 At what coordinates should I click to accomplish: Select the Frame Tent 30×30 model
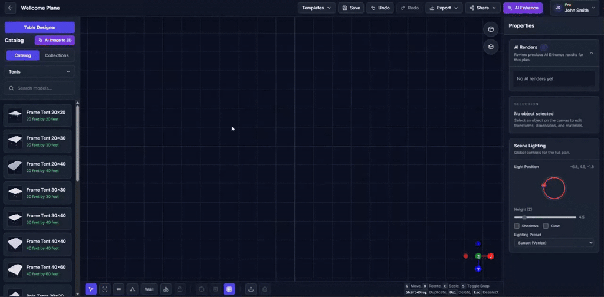[37, 193]
